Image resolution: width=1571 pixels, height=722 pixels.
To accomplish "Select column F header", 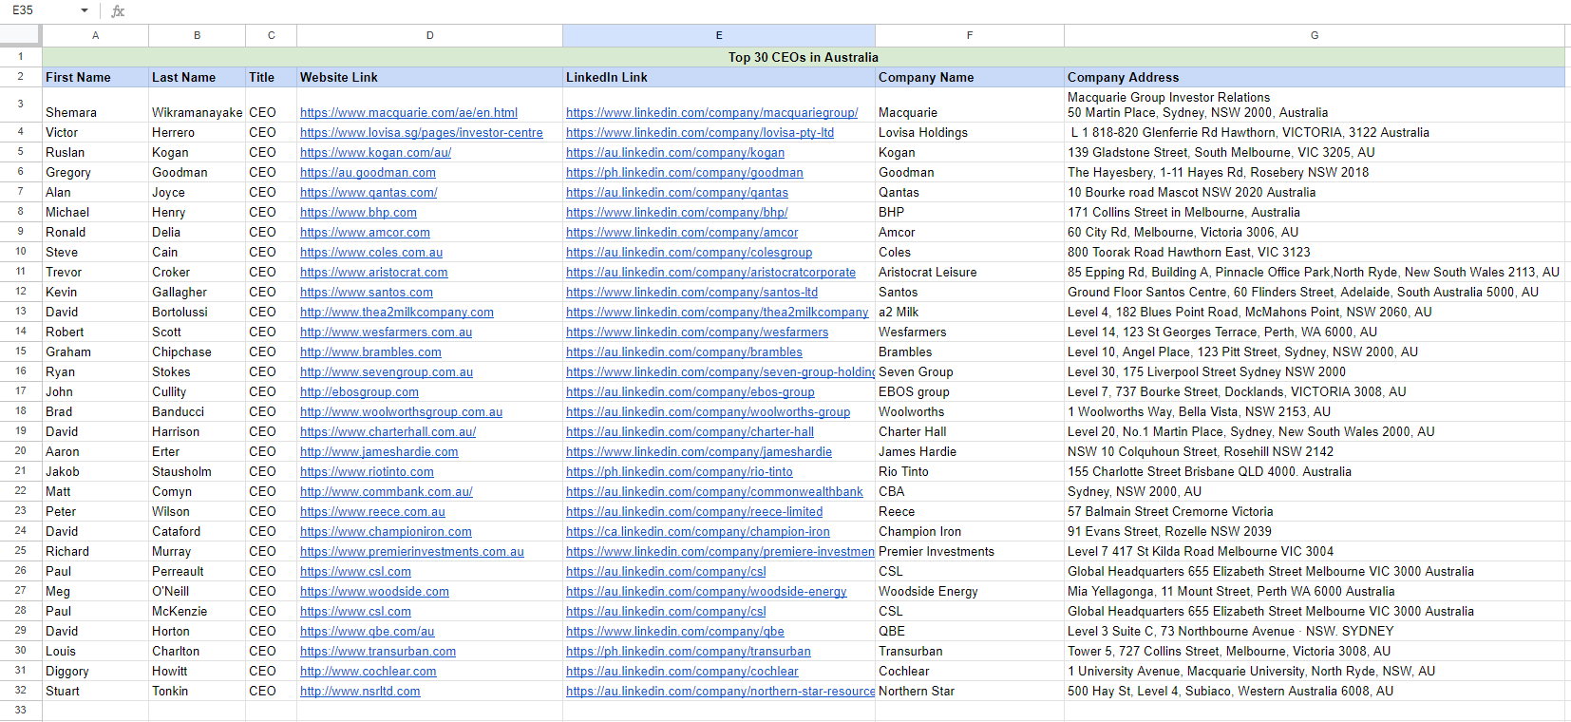I will coord(970,35).
